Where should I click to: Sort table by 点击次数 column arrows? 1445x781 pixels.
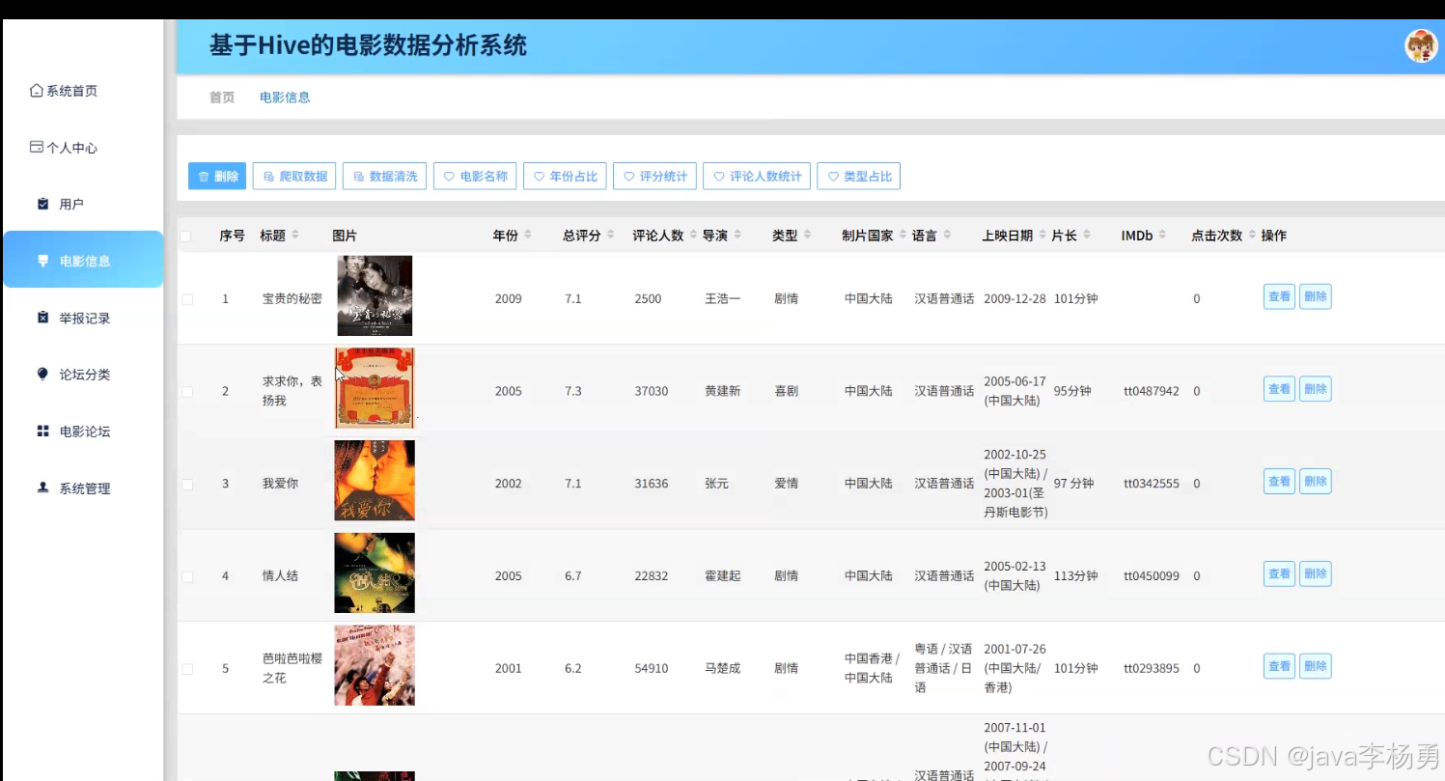tap(1252, 236)
